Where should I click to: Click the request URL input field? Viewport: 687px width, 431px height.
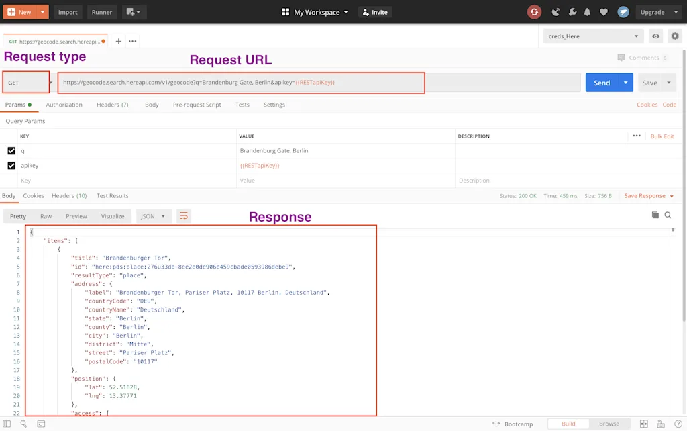[319, 83]
